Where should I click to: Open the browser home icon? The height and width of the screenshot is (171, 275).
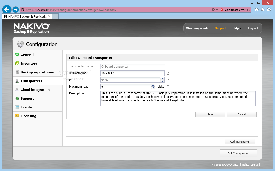(256, 10)
